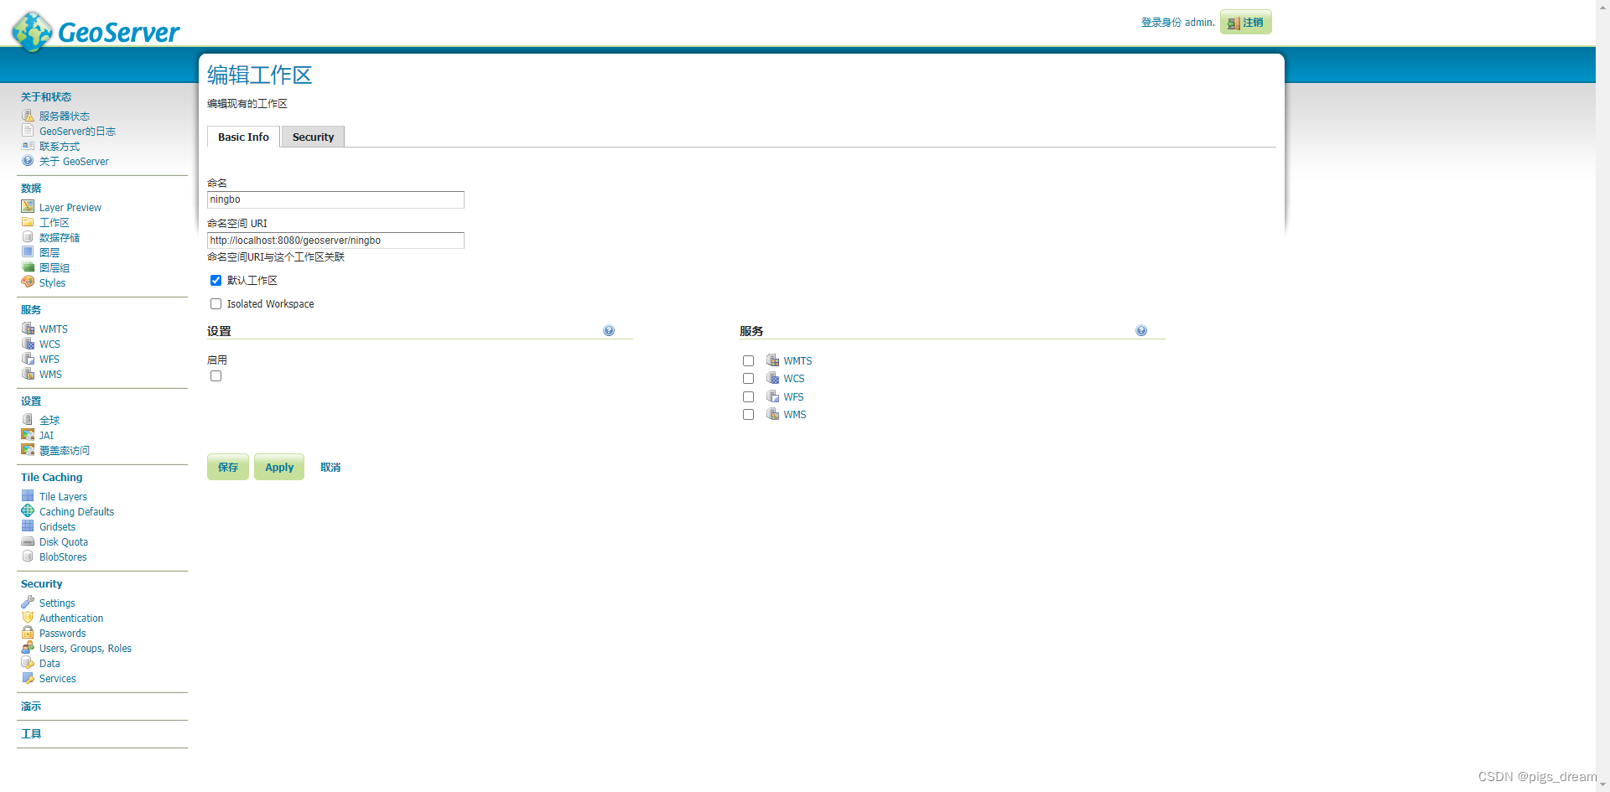
Task: Click the 图层组 layer group icon
Action: (28, 267)
